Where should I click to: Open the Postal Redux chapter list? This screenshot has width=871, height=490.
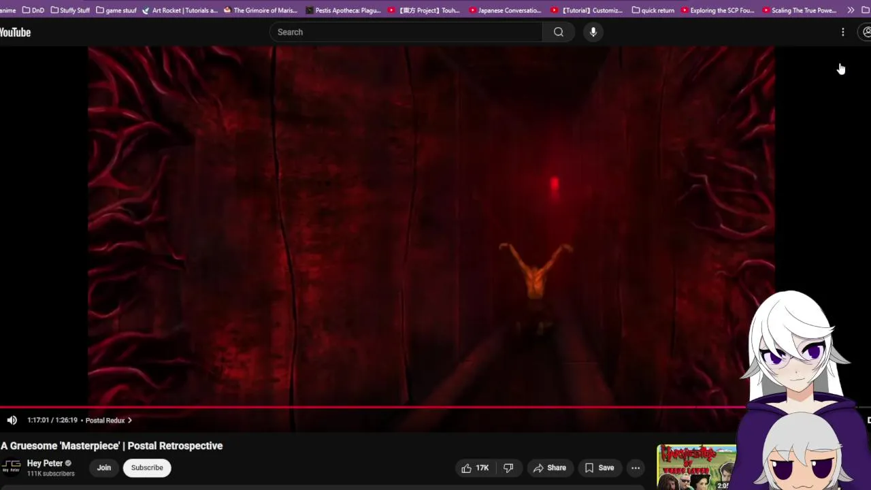108,421
